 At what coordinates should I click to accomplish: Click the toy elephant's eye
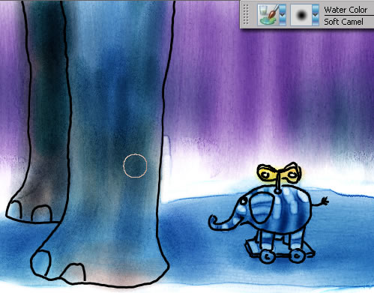coord(243,201)
